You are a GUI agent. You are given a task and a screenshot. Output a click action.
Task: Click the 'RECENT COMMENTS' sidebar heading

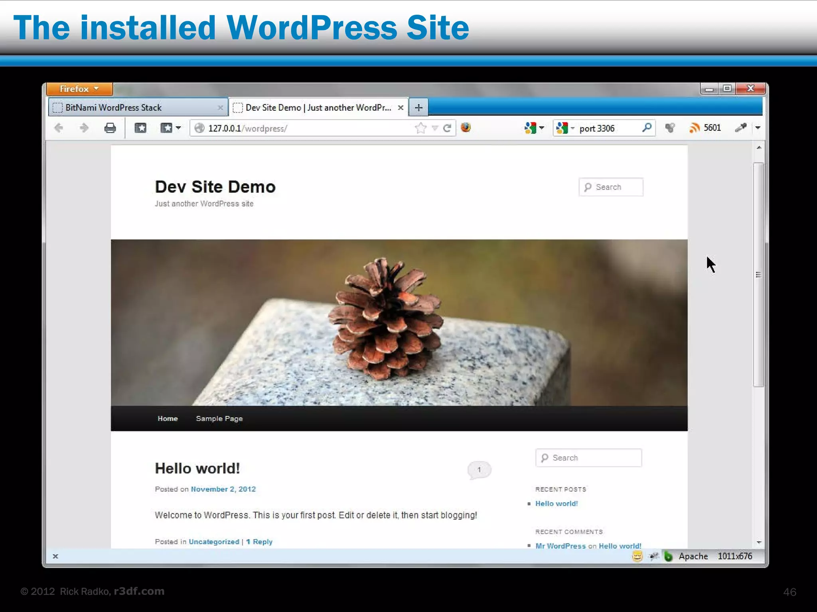point(569,532)
